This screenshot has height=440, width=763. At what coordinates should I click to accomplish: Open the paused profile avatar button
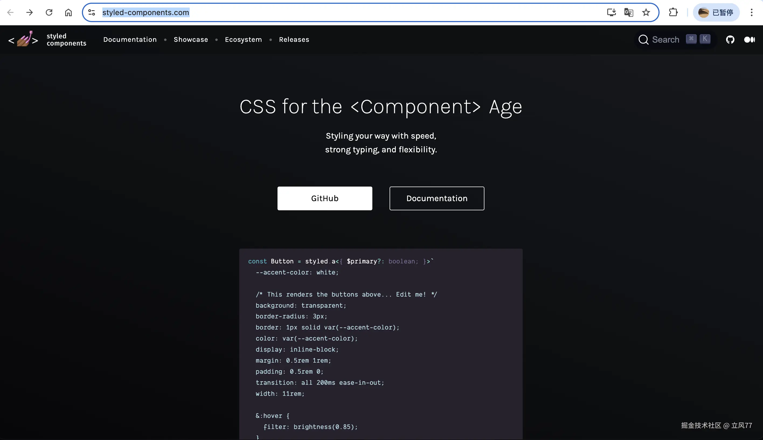(x=716, y=12)
